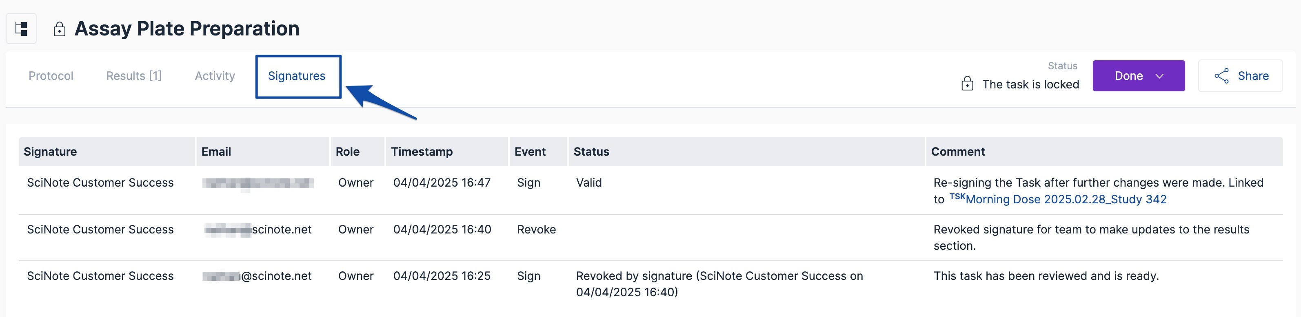Click the share network icon
The height and width of the screenshot is (317, 1301).
coord(1221,76)
